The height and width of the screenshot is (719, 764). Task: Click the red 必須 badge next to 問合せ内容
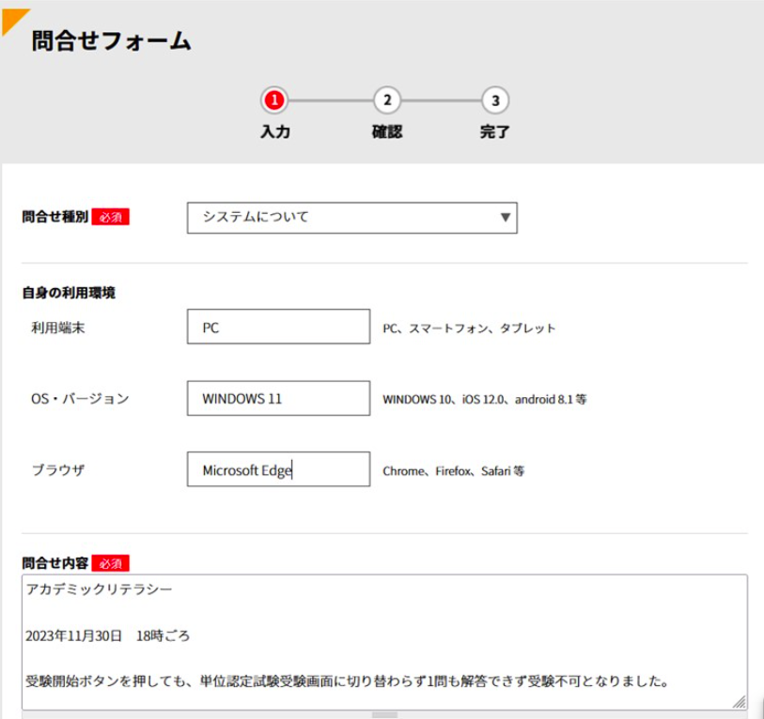pyautogui.click(x=110, y=563)
